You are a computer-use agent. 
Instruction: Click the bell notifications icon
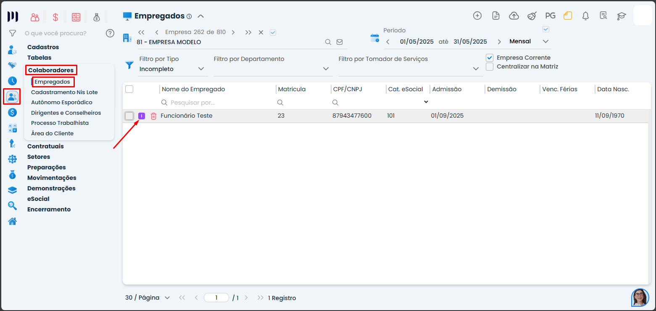[585, 16]
